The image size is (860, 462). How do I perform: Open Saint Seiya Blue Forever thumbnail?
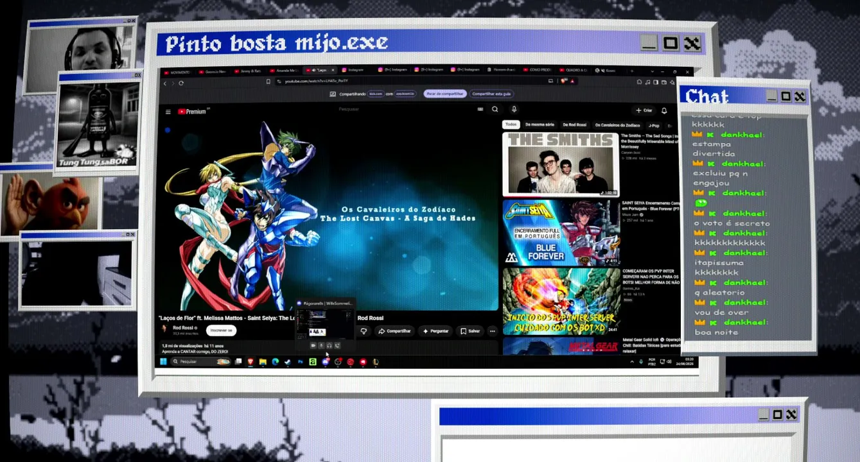[x=561, y=232]
